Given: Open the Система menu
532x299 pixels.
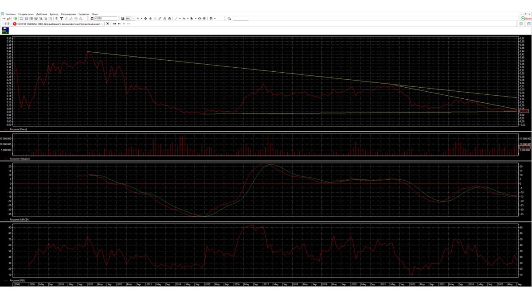Looking at the screenshot, I should tap(11, 14).
